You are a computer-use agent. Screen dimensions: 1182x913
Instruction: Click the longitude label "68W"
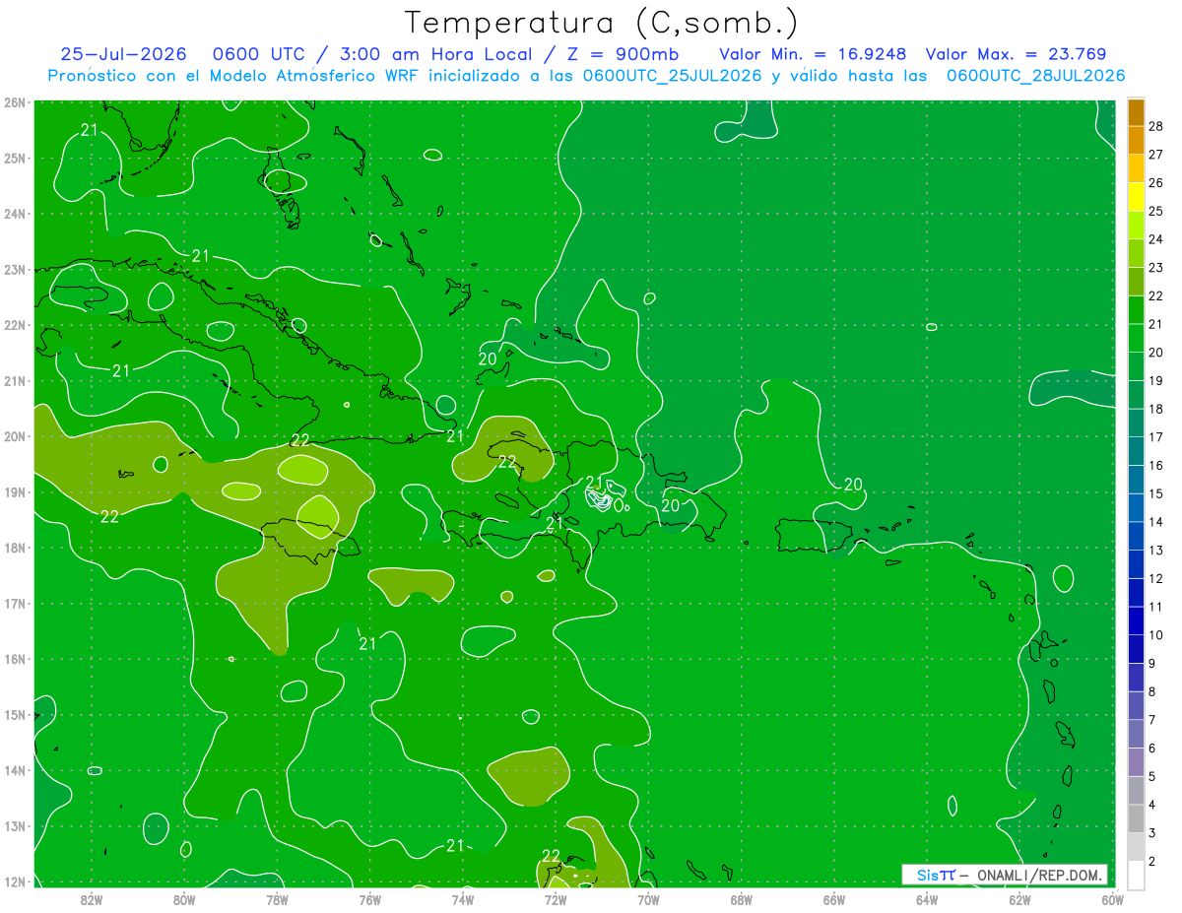741,899
